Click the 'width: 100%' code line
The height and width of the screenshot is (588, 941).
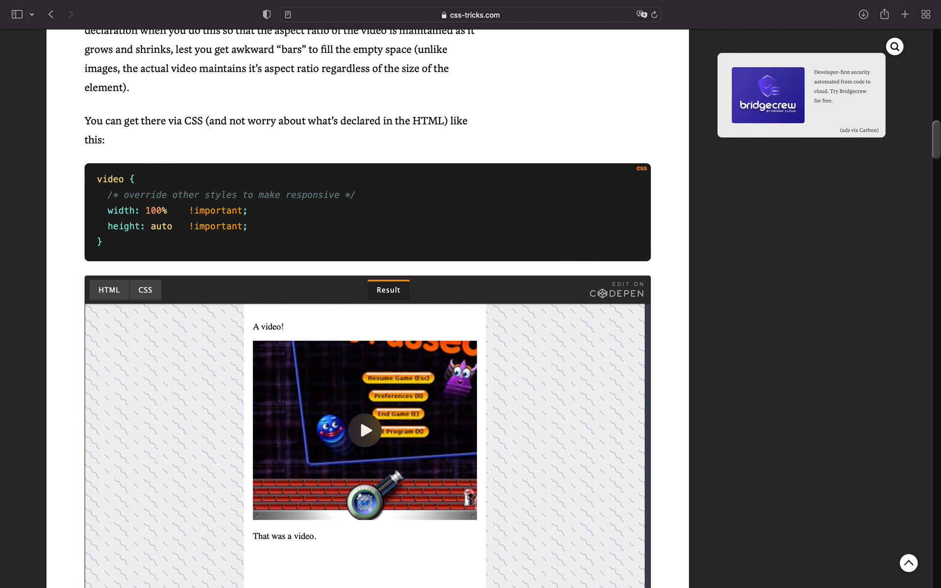pyautogui.click(x=177, y=211)
